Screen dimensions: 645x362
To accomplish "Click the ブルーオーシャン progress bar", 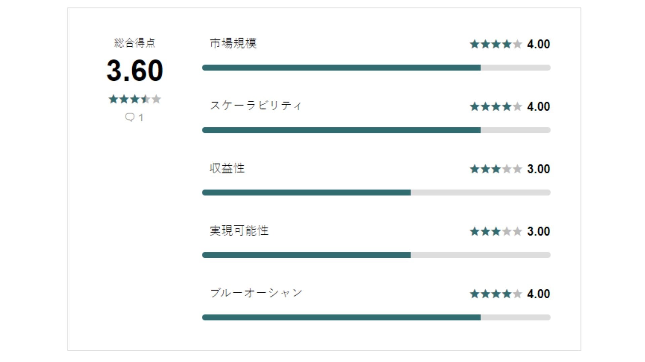I will coord(376,317).
